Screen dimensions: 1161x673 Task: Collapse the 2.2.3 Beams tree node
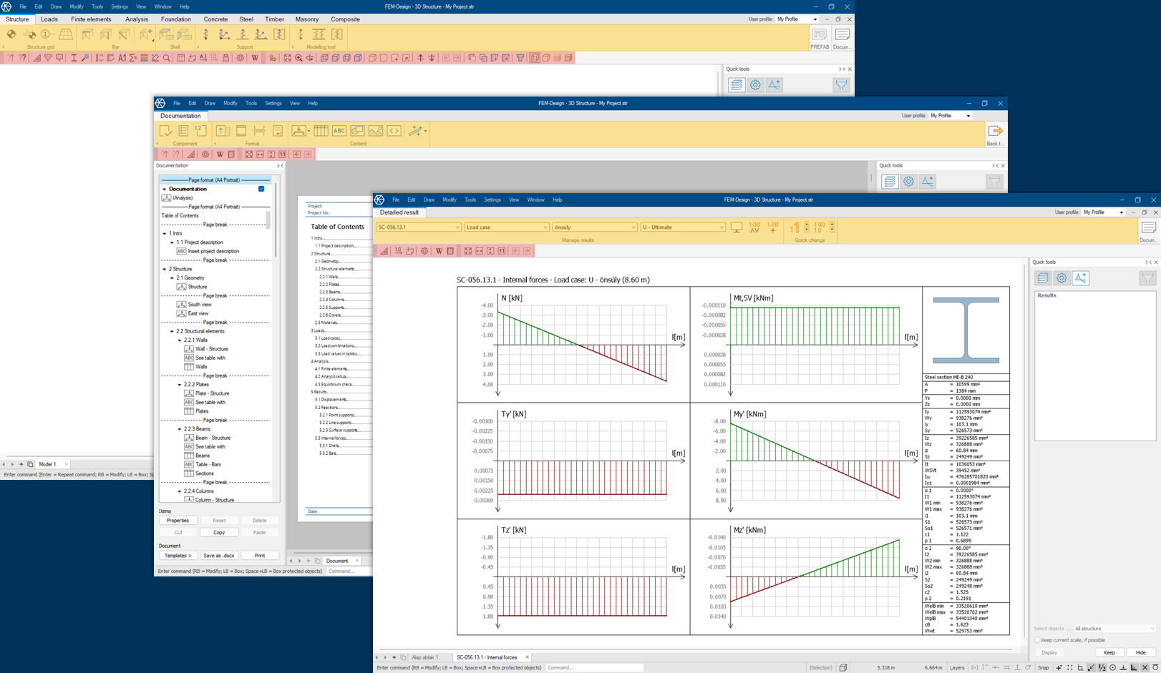(x=180, y=429)
